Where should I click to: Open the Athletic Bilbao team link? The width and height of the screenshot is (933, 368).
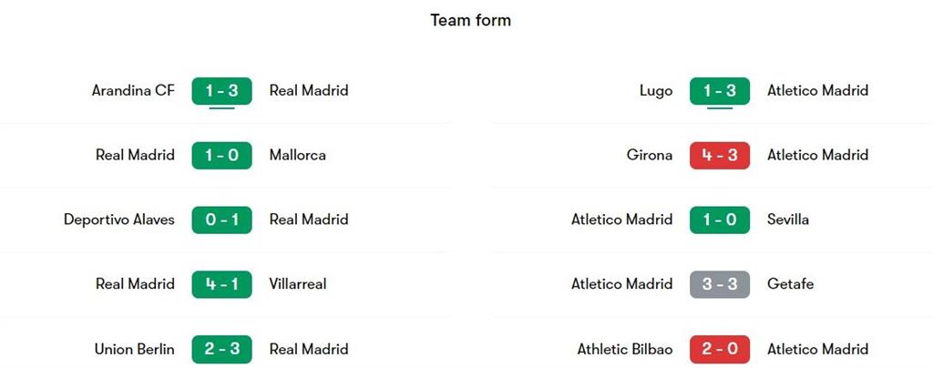click(x=625, y=349)
